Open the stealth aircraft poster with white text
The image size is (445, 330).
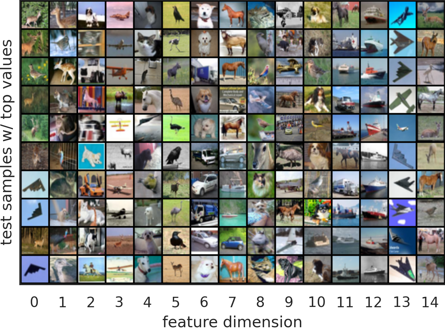click(402, 241)
